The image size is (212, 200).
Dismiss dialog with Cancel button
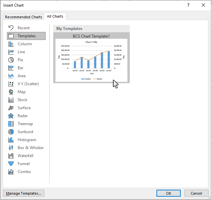pyautogui.click(x=196, y=193)
